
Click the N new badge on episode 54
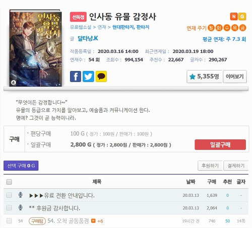click(x=93, y=221)
